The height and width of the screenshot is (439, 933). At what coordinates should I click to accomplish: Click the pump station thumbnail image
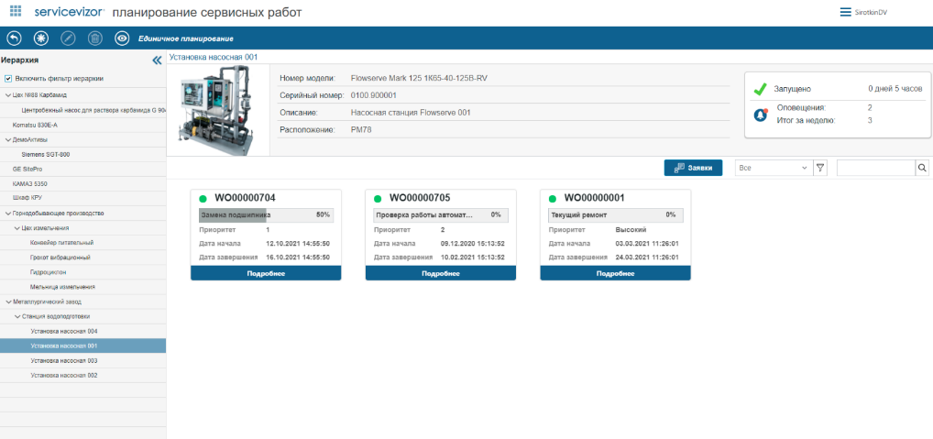218,110
